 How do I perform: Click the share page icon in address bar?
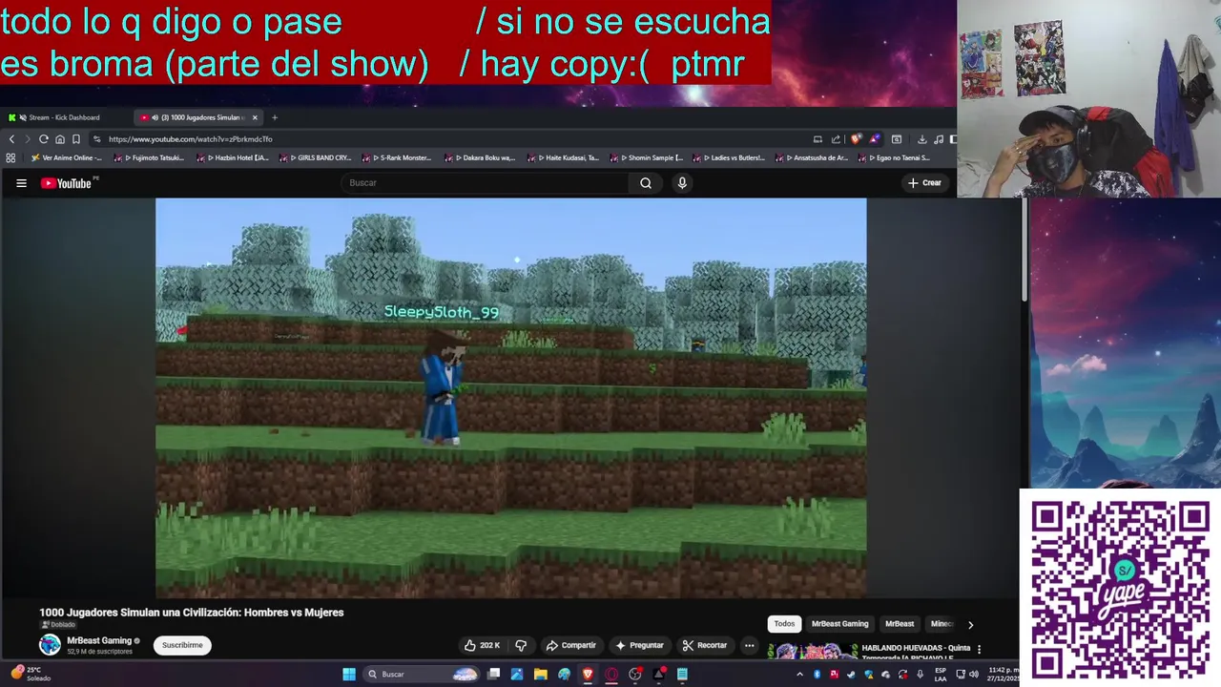(836, 139)
